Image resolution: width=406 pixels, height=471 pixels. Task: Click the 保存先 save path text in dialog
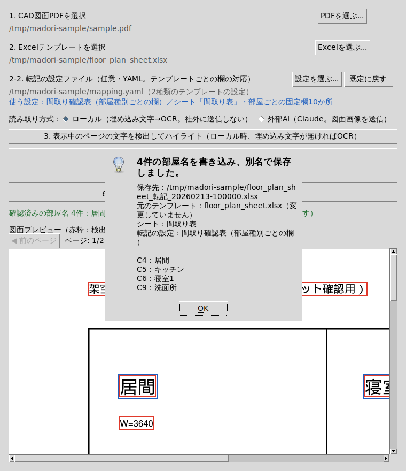coord(216,192)
